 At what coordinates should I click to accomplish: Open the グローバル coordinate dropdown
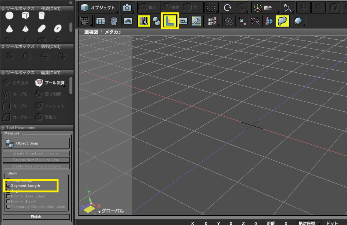pos(111,211)
